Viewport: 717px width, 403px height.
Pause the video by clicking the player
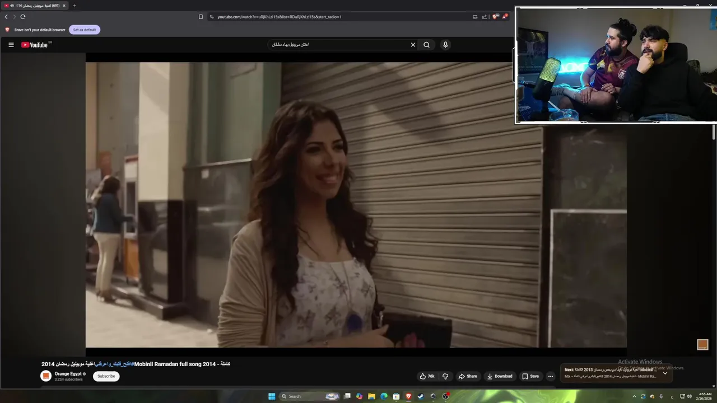(356, 205)
